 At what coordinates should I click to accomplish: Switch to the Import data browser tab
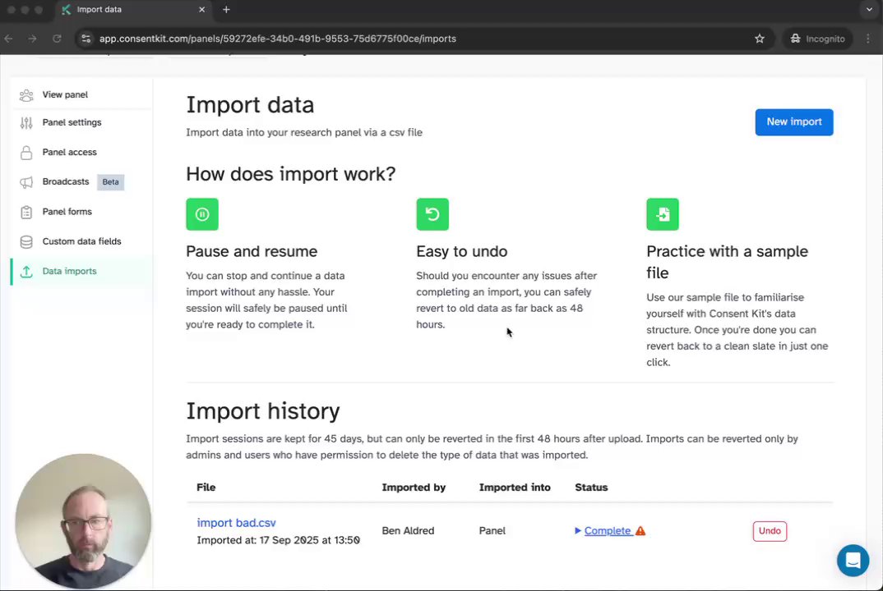[x=123, y=10]
